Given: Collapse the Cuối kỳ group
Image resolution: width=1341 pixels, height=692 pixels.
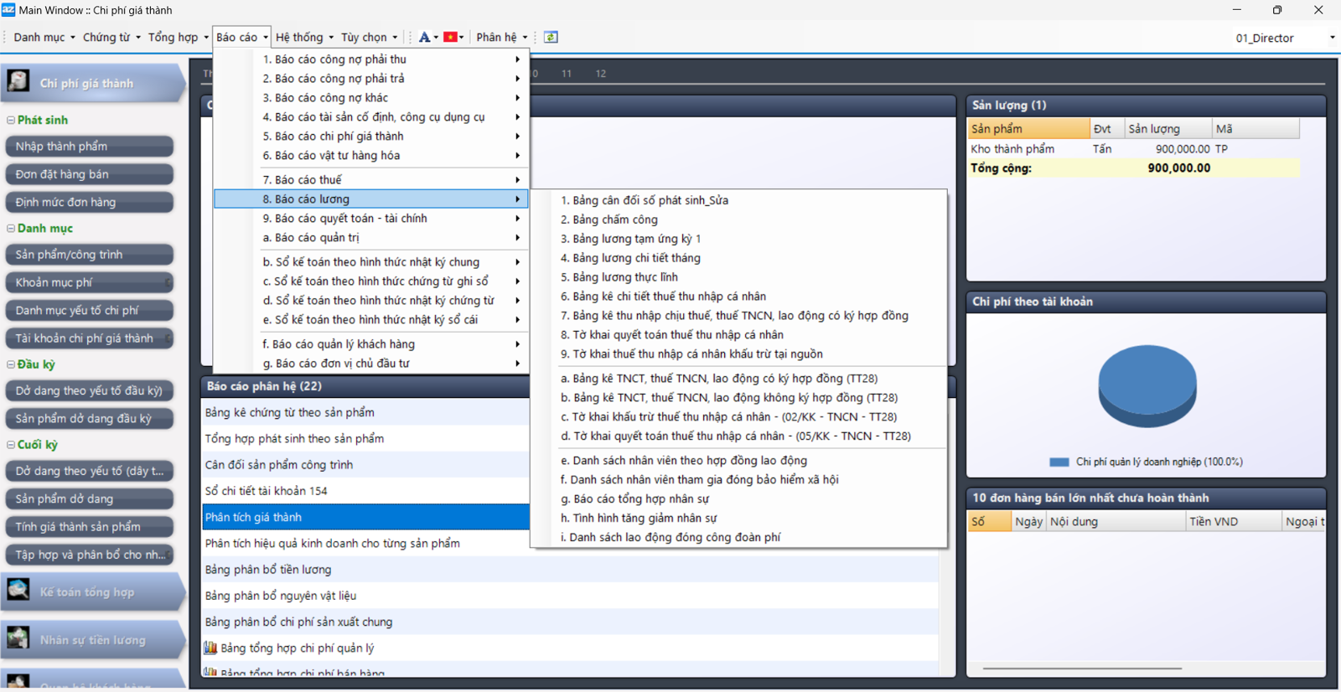Looking at the screenshot, I should pos(11,445).
